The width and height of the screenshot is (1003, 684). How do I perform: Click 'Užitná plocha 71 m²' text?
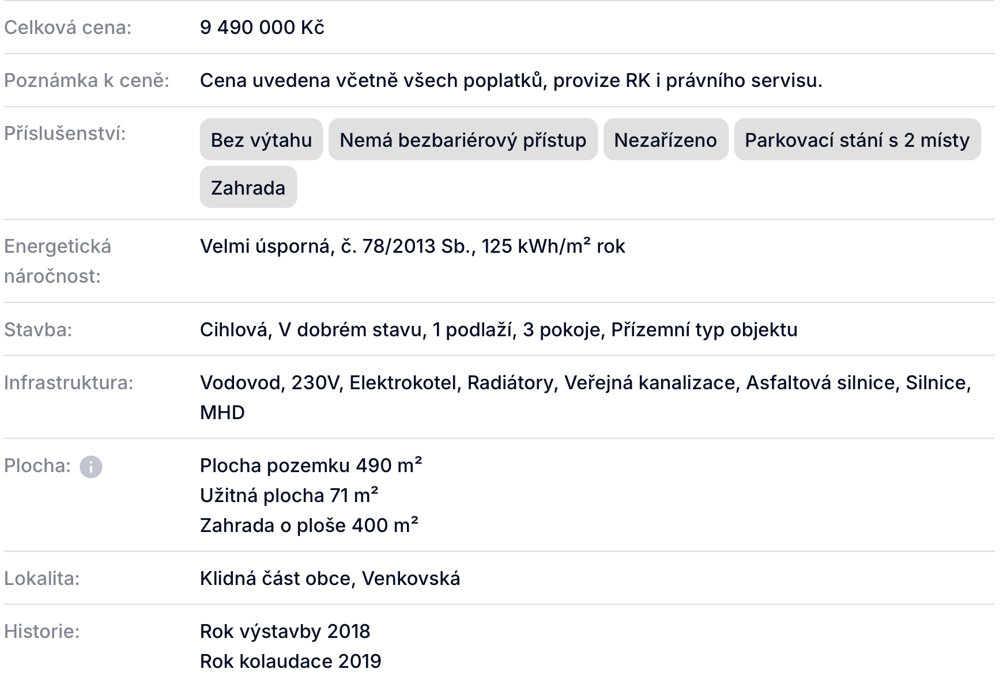[x=289, y=495]
